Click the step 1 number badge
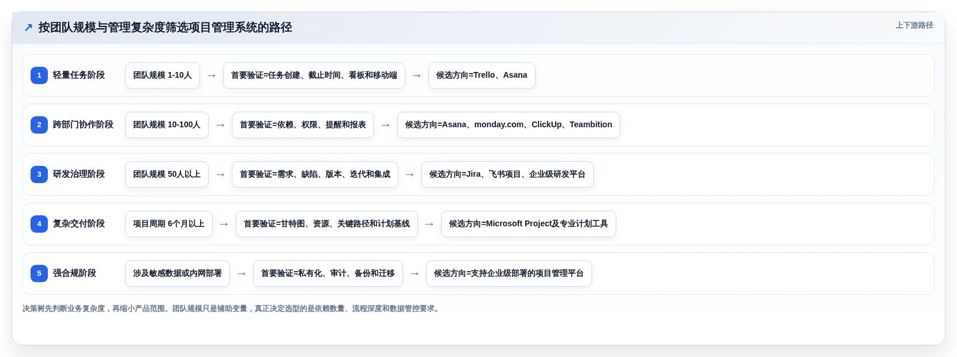Image resolution: width=957 pixels, height=357 pixels. coord(39,75)
